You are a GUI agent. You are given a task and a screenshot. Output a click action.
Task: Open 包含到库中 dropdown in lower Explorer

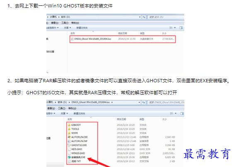(x=51, y=113)
